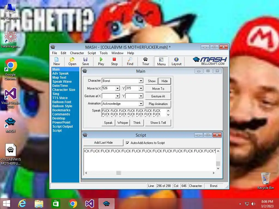Click the volume icon in system tray
This screenshot has width=279, height=209.
(x=253, y=204)
